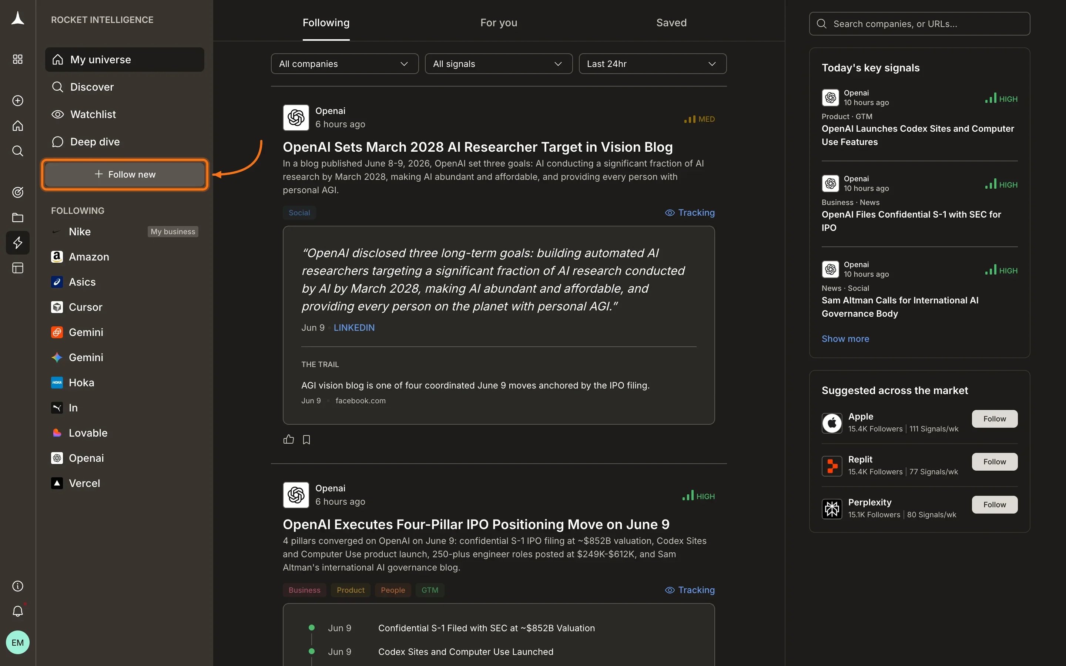1066x666 pixels.
Task: Click the Follow new button
Action: [125, 174]
